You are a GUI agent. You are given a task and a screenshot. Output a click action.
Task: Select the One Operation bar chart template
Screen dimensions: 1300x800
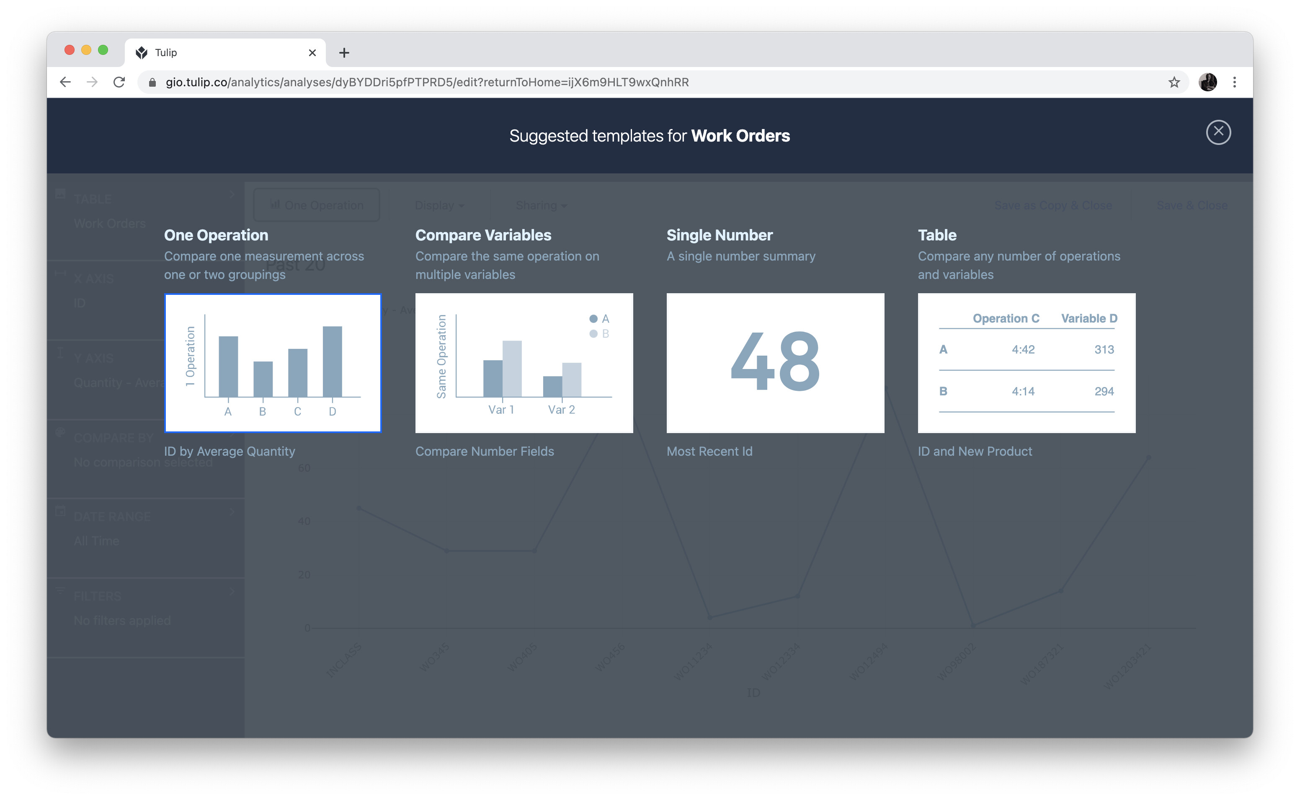(273, 363)
